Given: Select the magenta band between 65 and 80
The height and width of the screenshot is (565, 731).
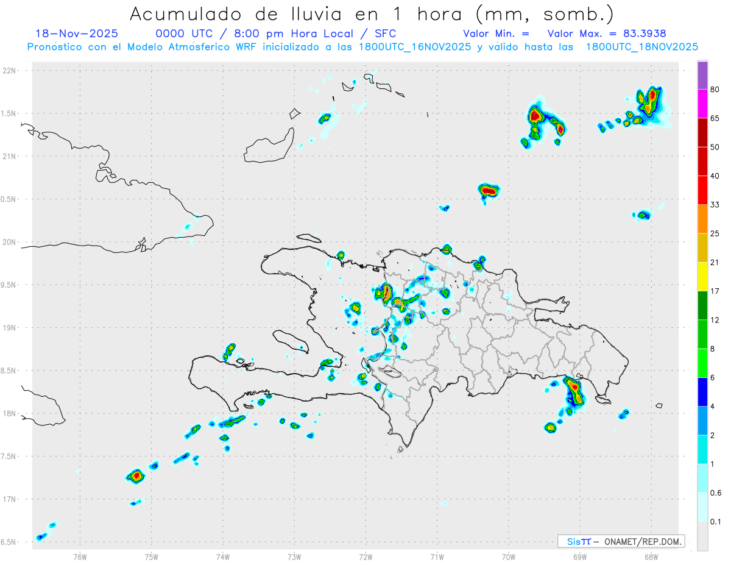Looking at the screenshot, I should coord(702,104).
